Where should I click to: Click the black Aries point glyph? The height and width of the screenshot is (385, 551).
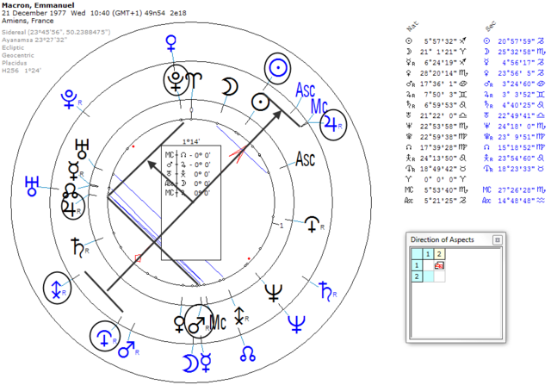pyautogui.click(x=195, y=80)
